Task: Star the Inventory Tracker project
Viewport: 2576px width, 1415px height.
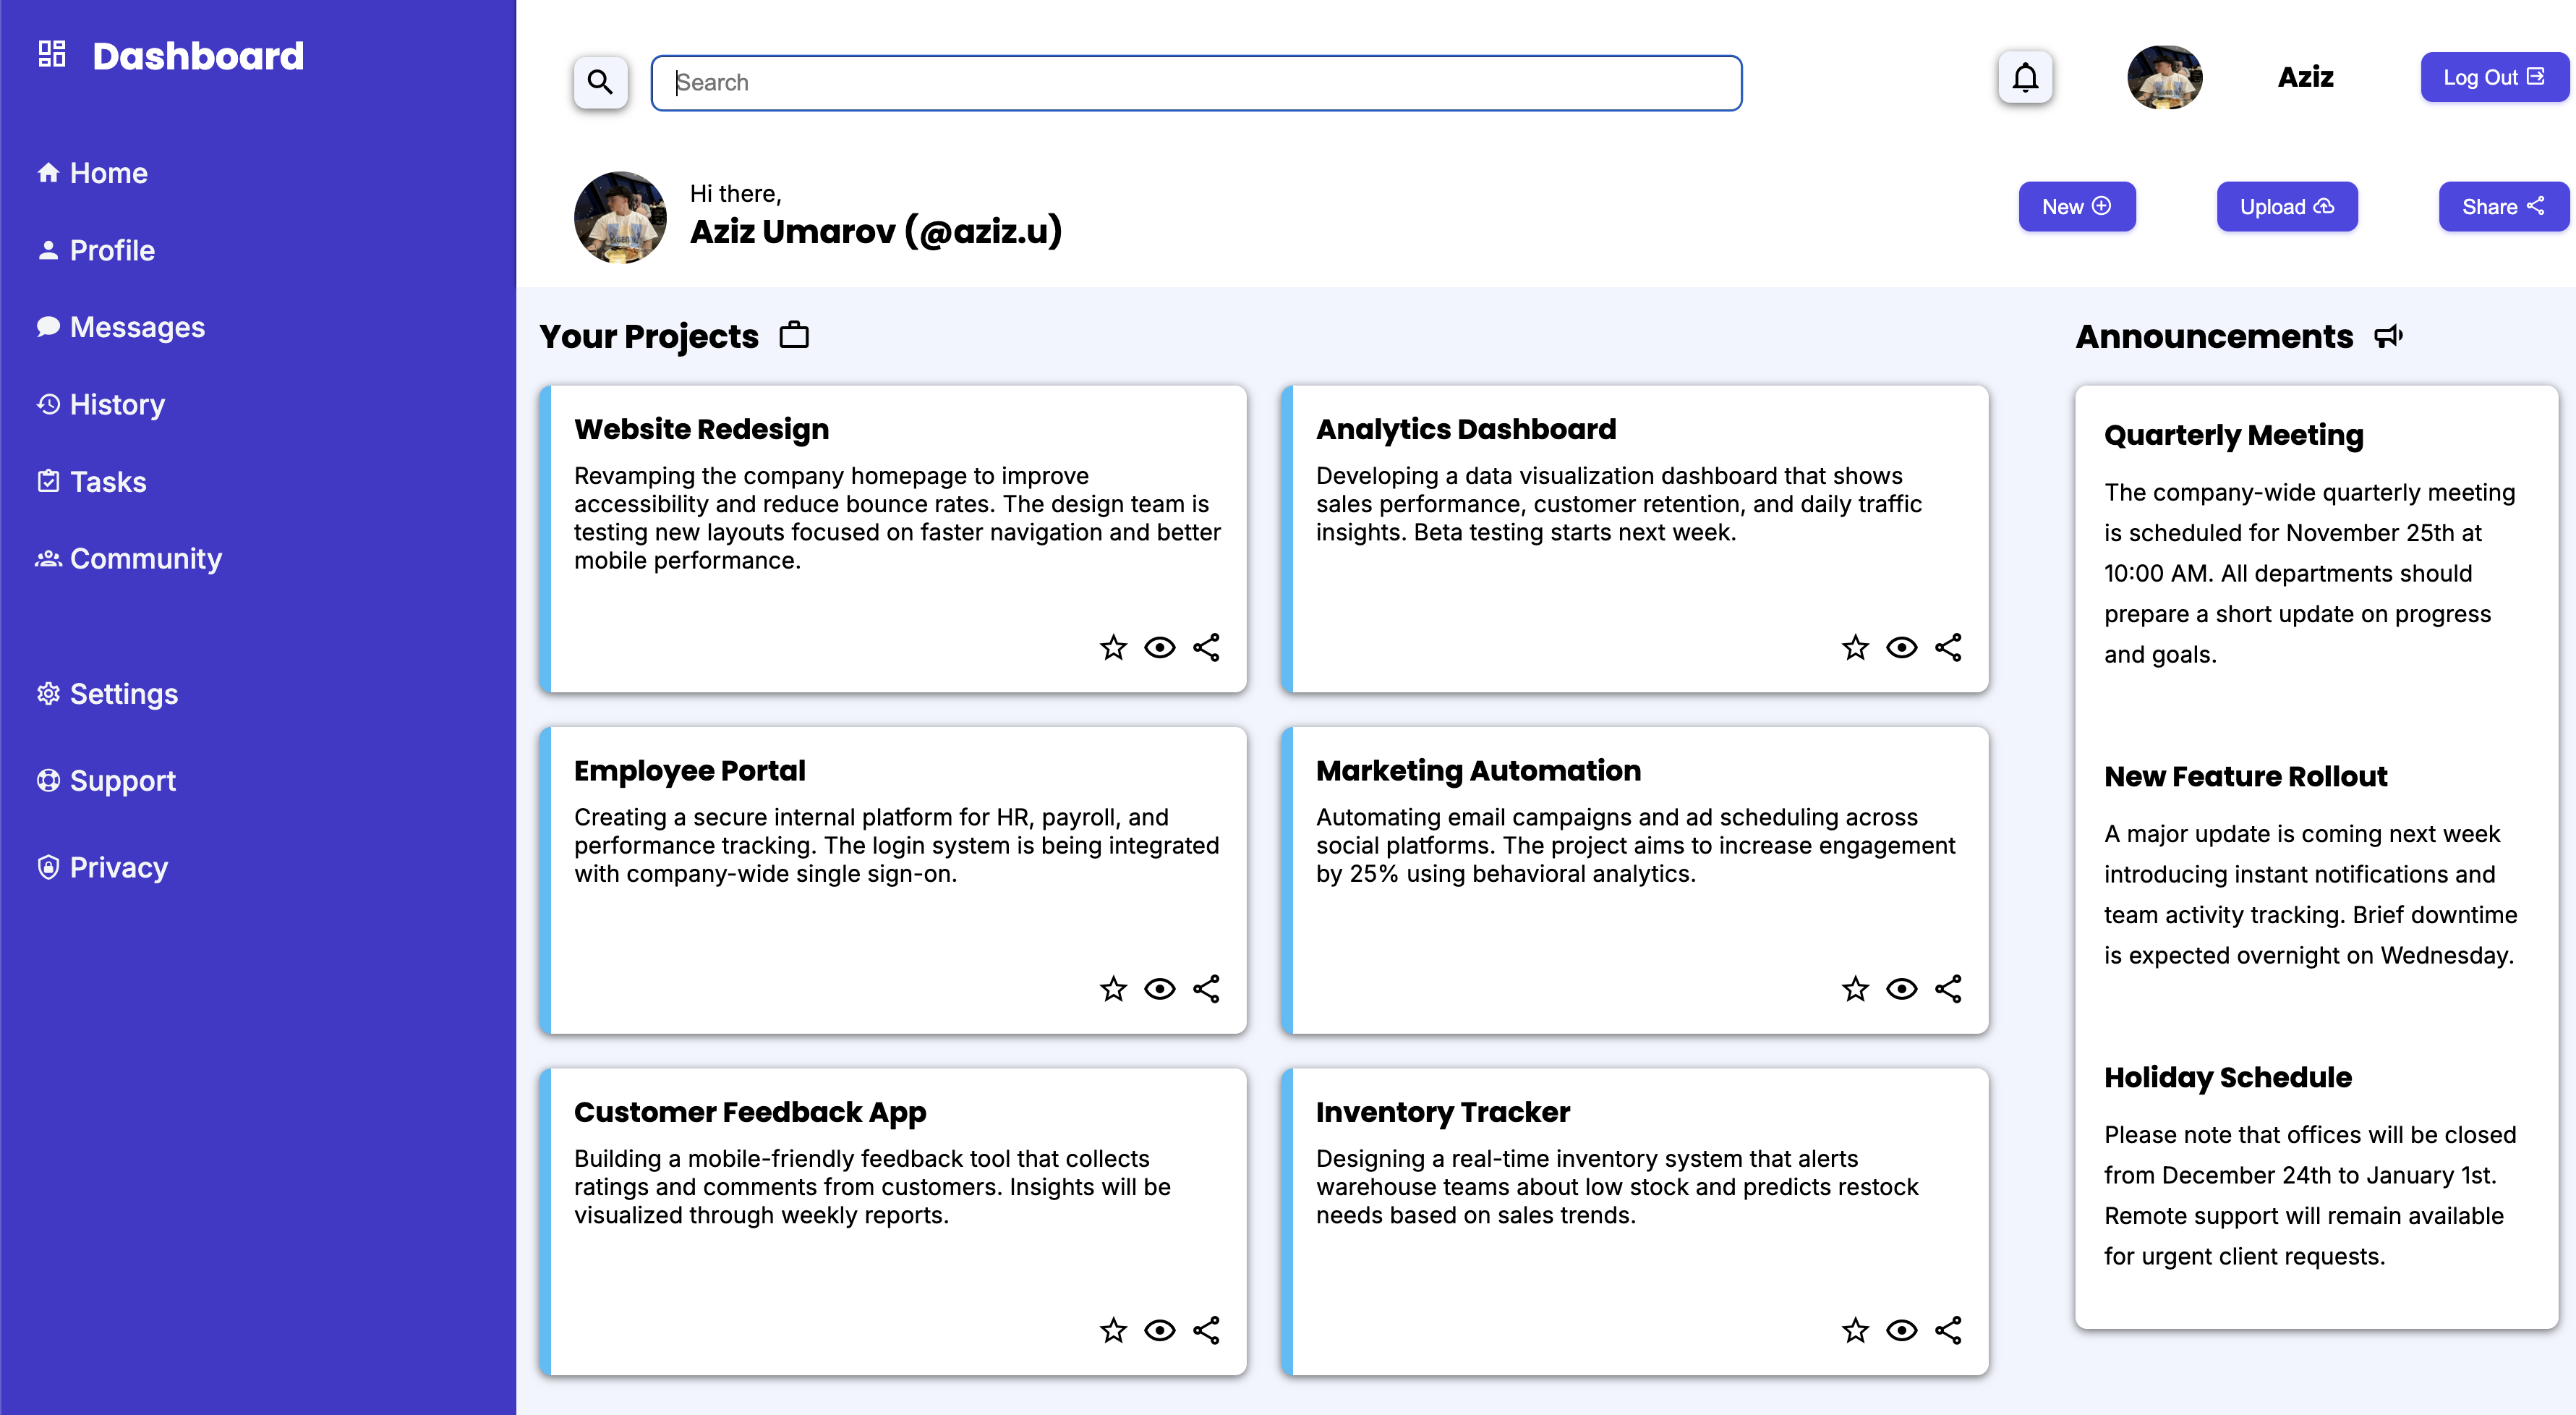Action: (x=1855, y=1330)
